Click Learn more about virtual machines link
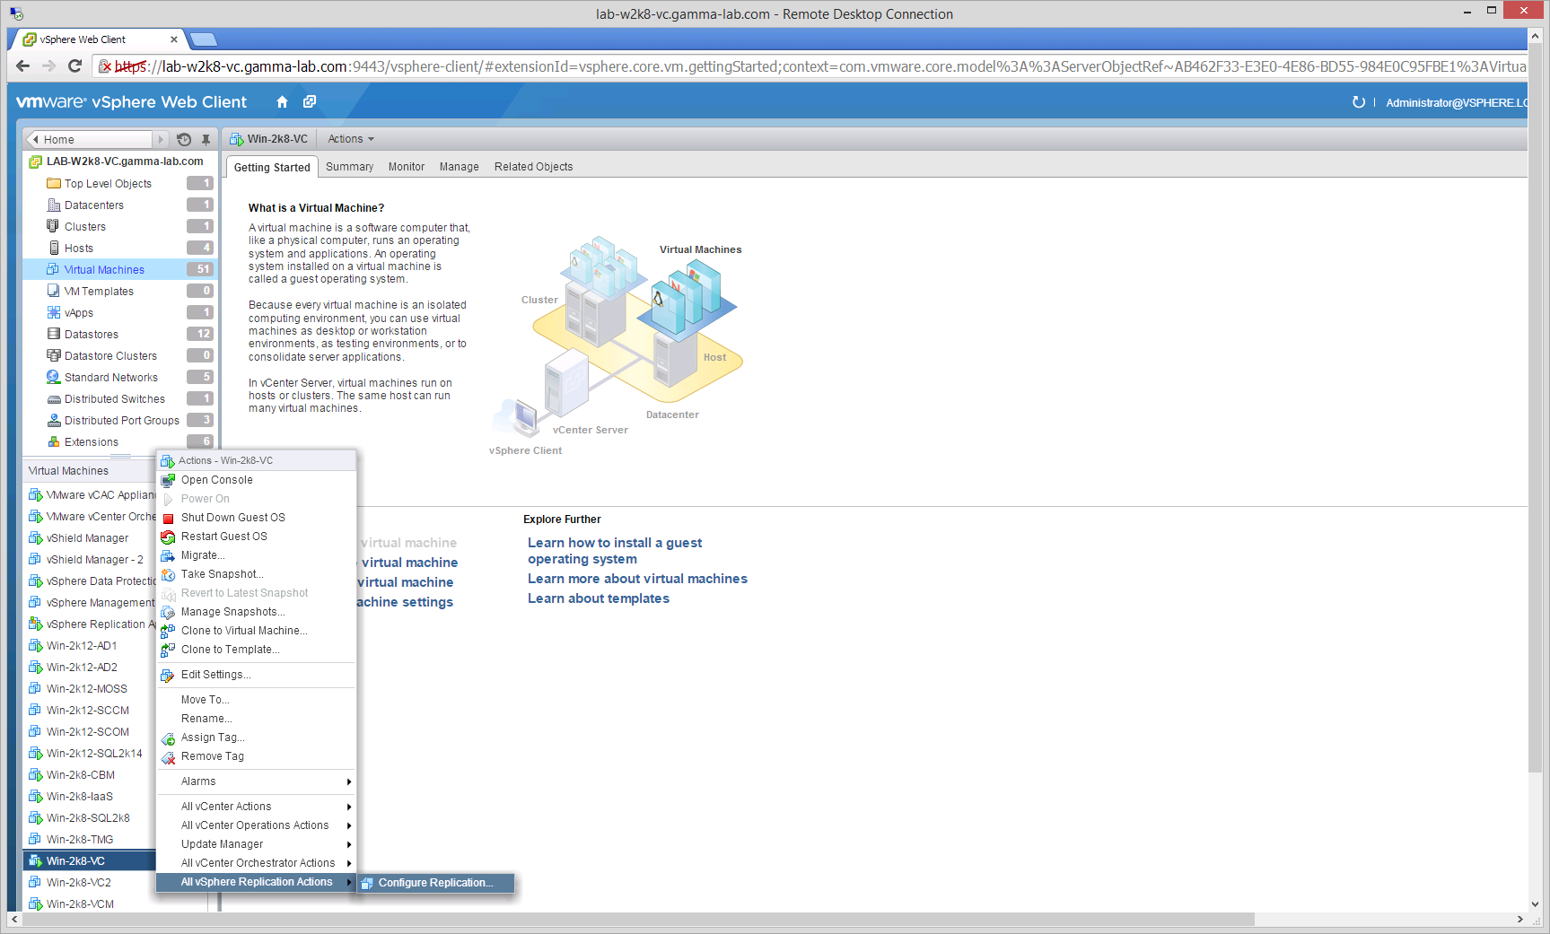Screen dimensions: 1550x934 click(x=637, y=579)
